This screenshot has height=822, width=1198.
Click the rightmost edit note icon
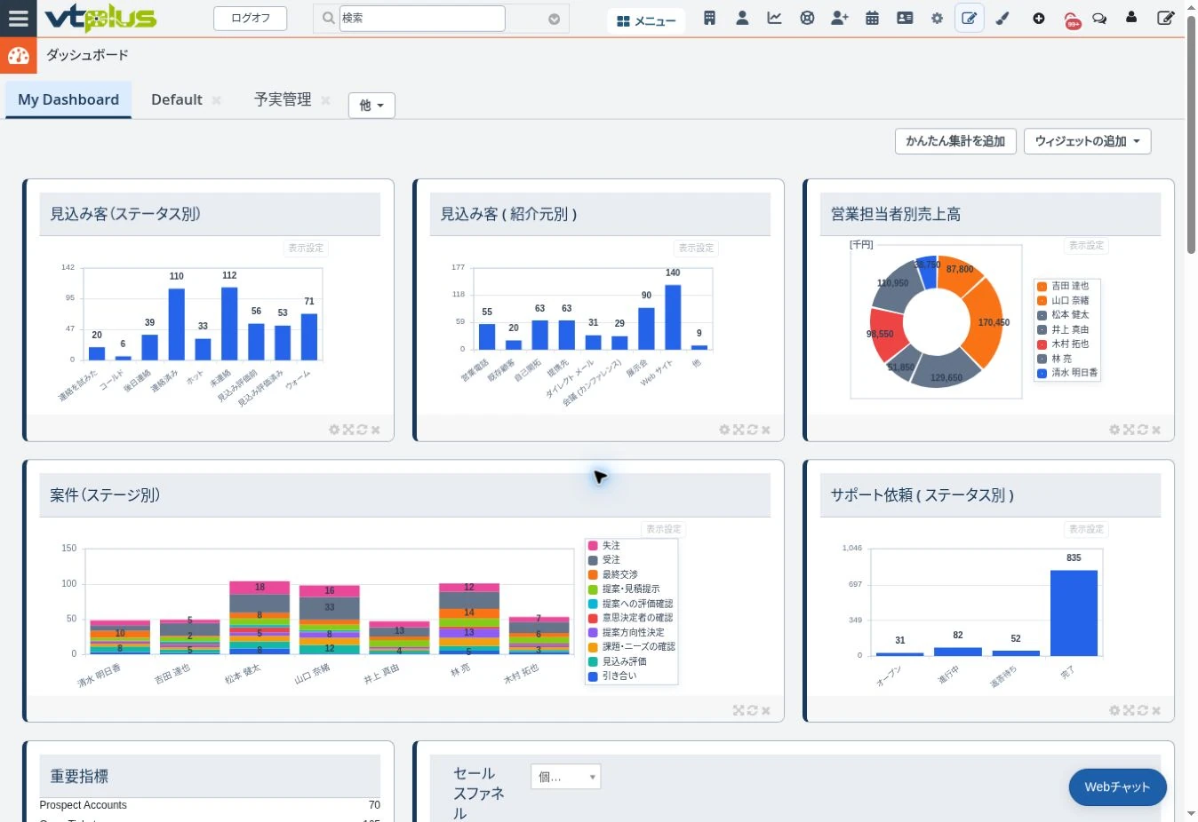point(1166,18)
